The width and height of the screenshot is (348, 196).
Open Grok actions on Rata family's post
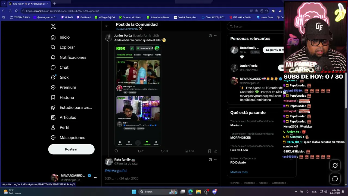210,160
